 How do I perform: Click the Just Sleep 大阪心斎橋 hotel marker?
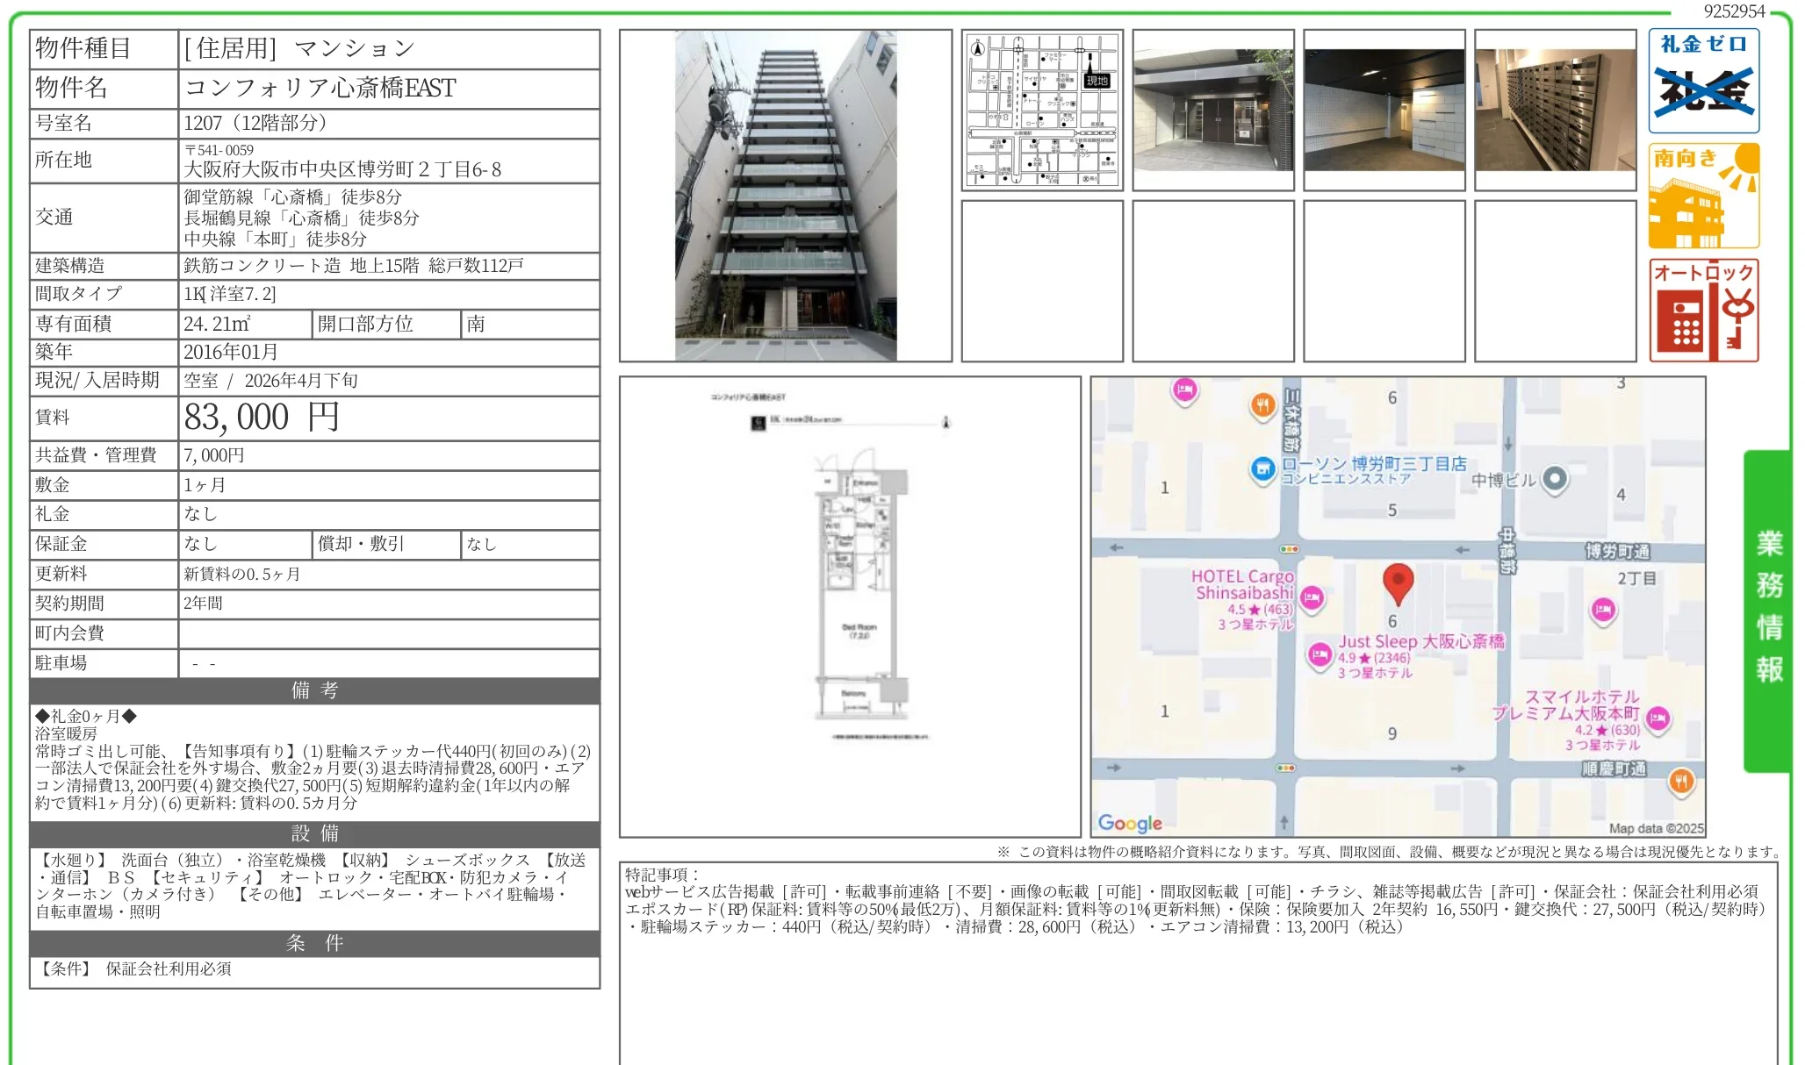(1320, 654)
